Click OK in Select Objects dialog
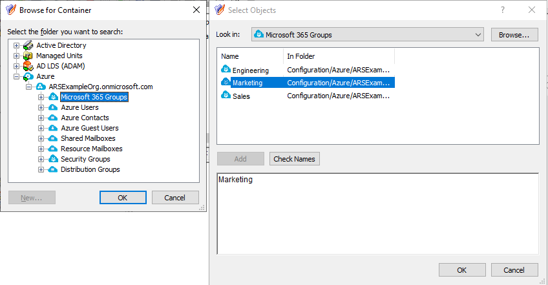Screen dimensions: 548x285 click(462, 270)
